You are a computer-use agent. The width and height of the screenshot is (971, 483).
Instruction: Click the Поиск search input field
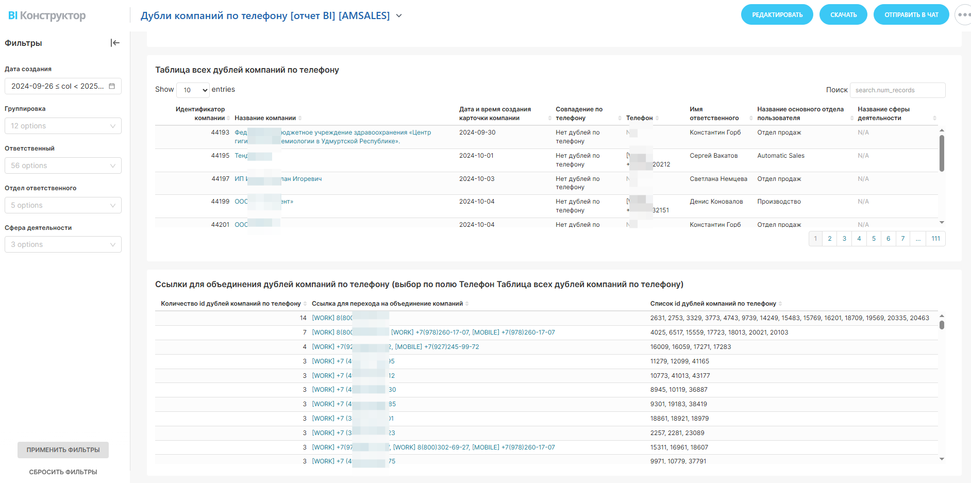897,90
